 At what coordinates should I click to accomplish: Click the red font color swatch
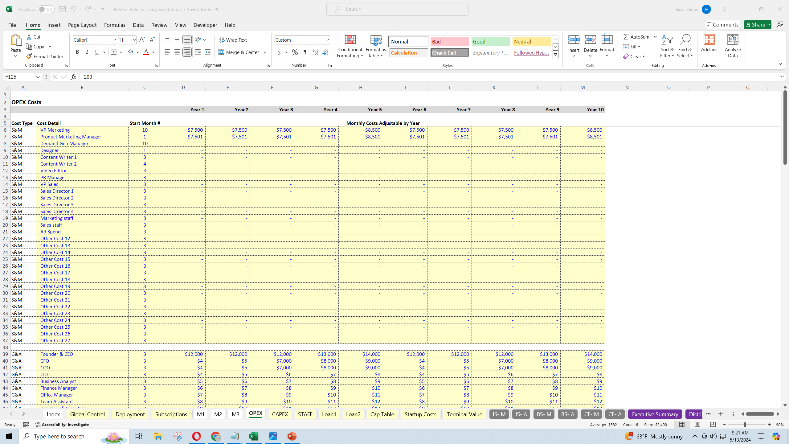(x=146, y=52)
